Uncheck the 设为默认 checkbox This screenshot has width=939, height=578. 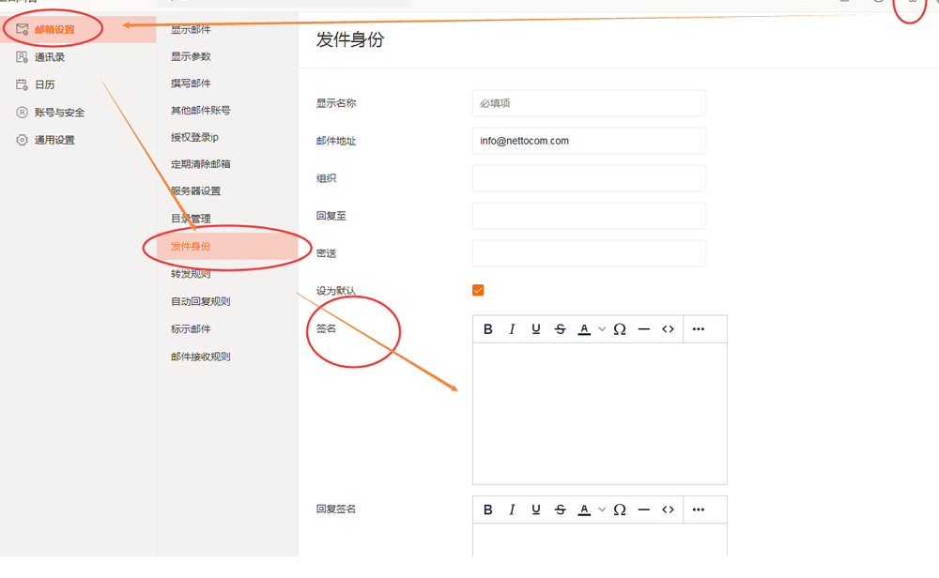click(478, 290)
